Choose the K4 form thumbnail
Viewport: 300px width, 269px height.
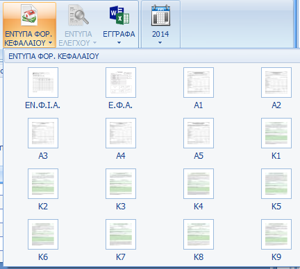[199, 184]
